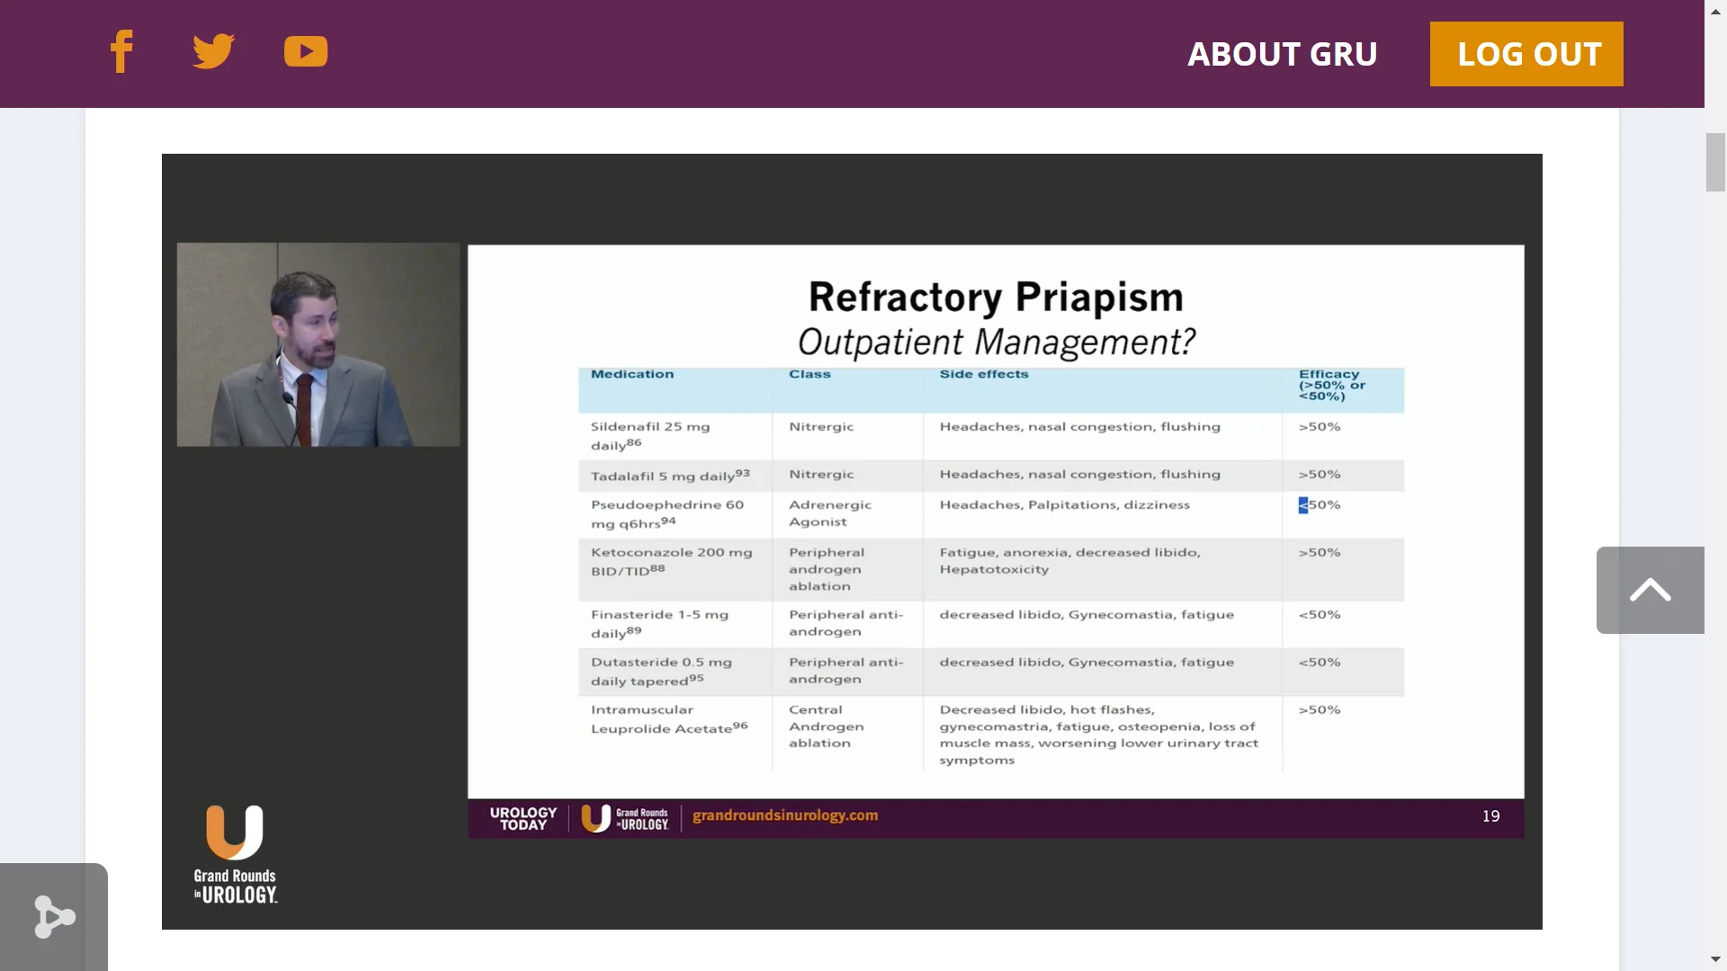Click the Peripheral androgen ablation cell
This screenshot has width=1727, height=971.
tap(827, 569)
